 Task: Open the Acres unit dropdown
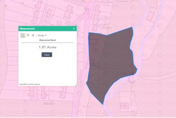coord(42,35)
